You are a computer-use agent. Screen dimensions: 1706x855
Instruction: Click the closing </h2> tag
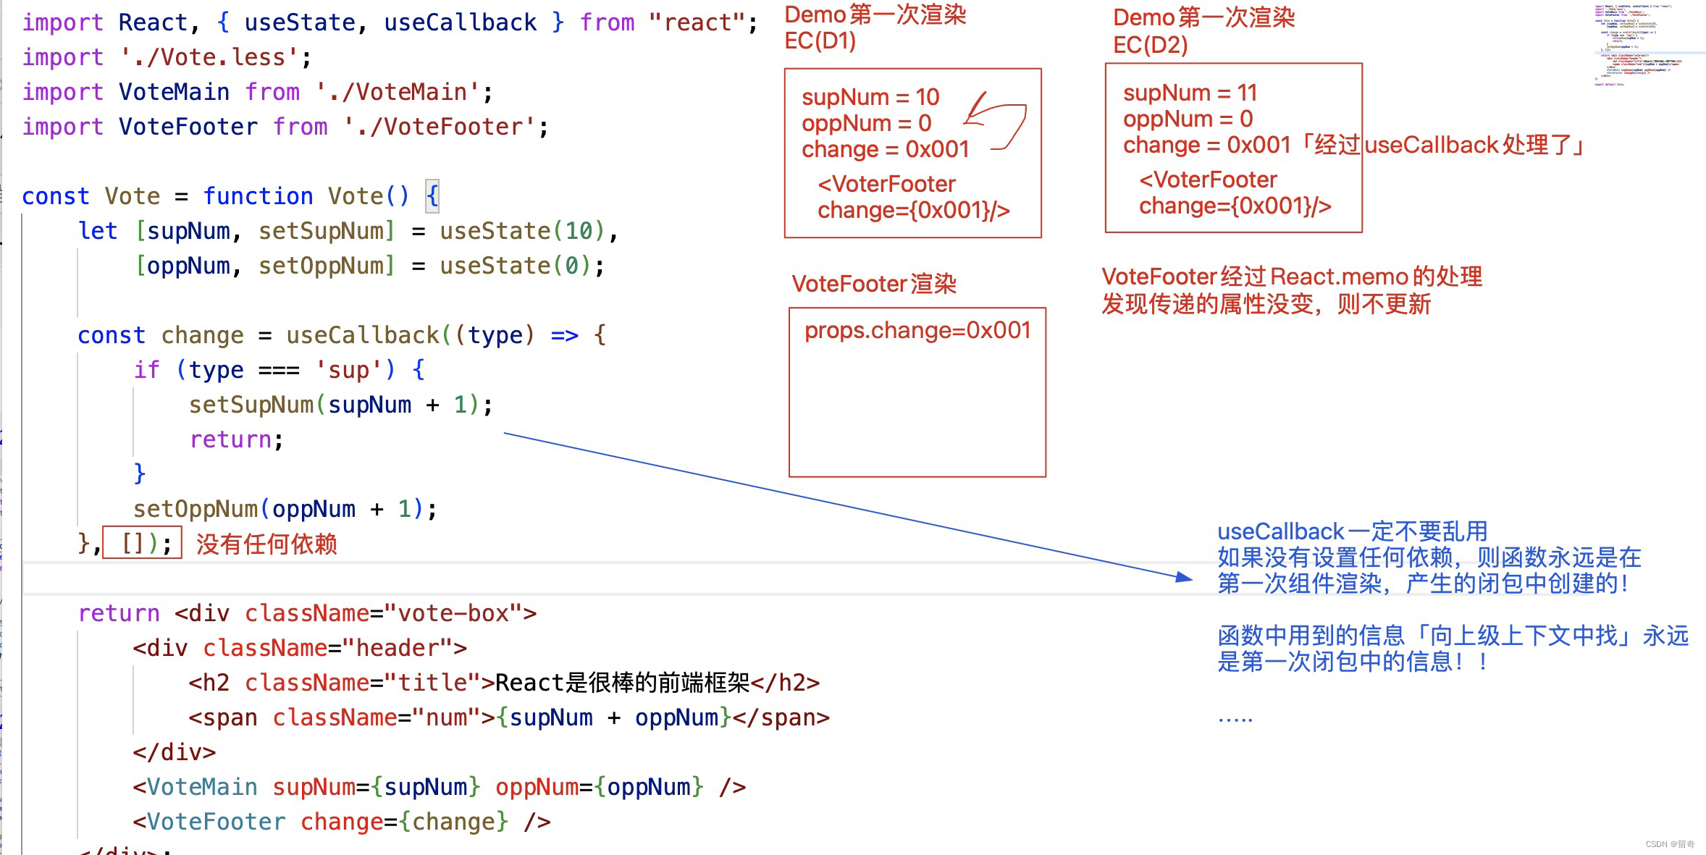click(x=786, y=683)
